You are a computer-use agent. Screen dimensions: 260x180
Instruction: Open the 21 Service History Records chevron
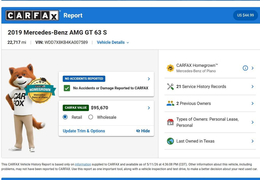pyautogui.click(x=253, y=87)
